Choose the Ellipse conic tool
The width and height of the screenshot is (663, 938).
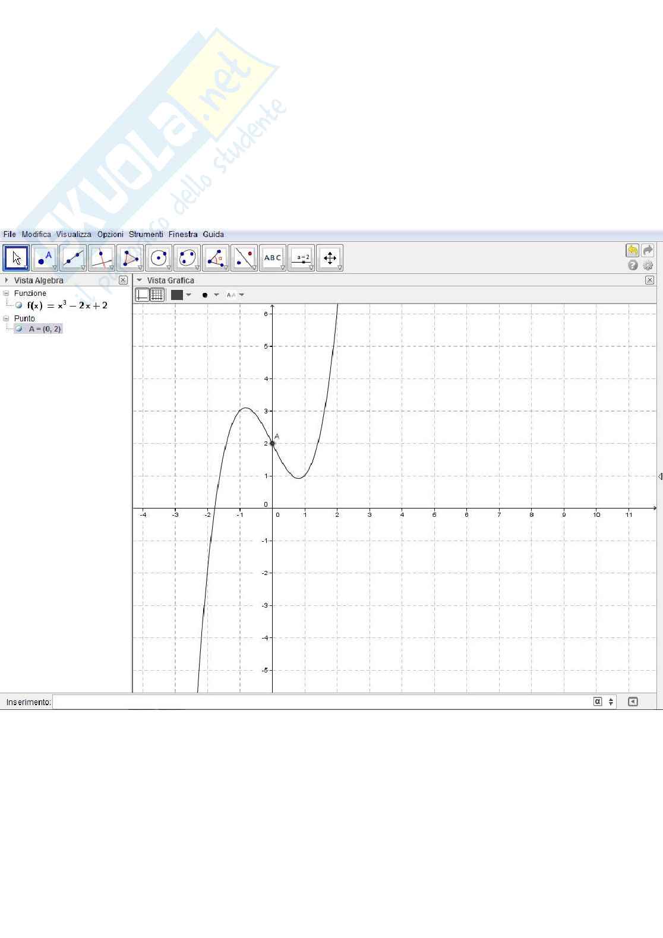[x=187, y=258]
